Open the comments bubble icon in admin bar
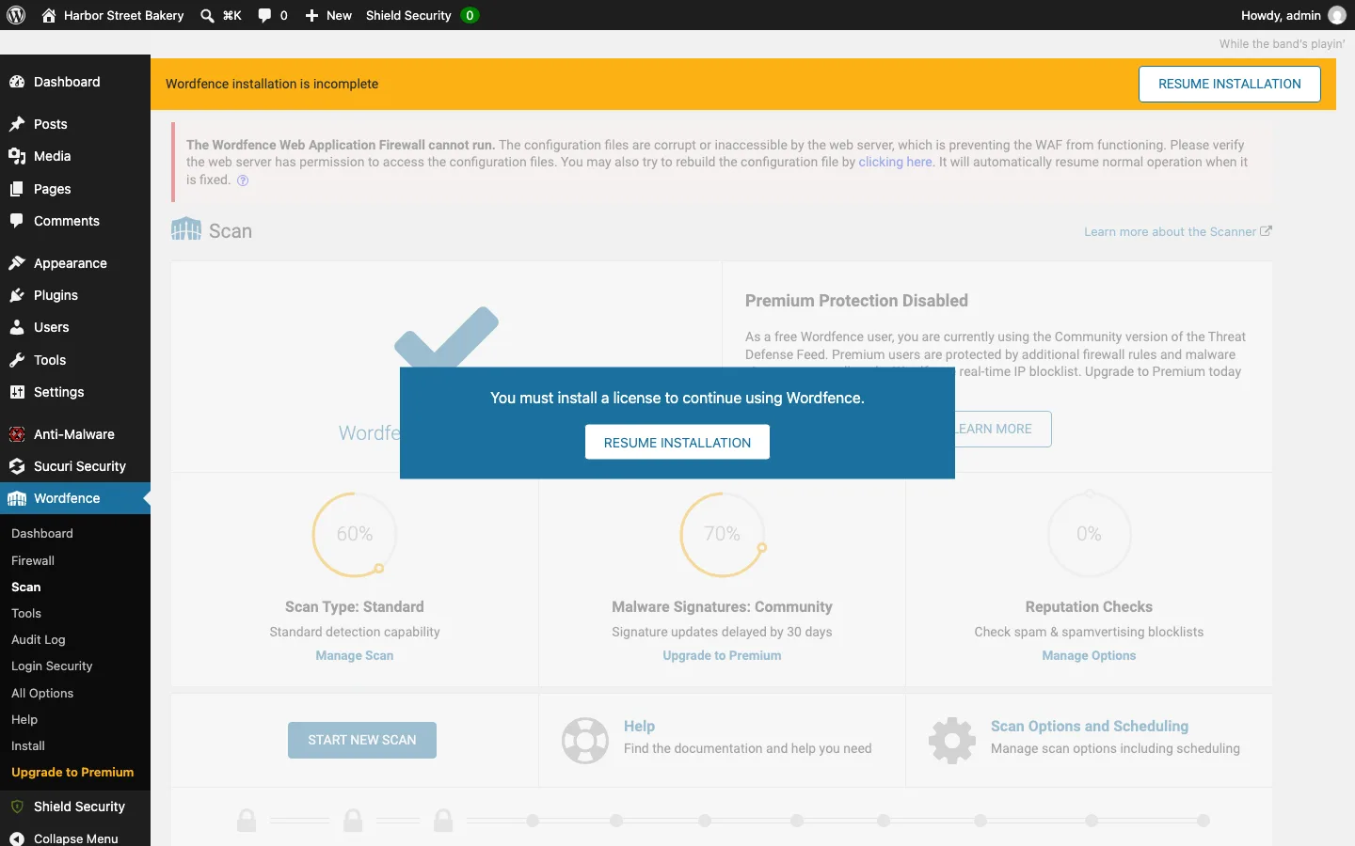 (x=264, y=15)
